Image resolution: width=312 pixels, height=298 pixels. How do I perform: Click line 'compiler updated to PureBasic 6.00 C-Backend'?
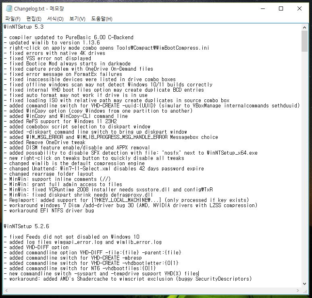tap(69, 37)
